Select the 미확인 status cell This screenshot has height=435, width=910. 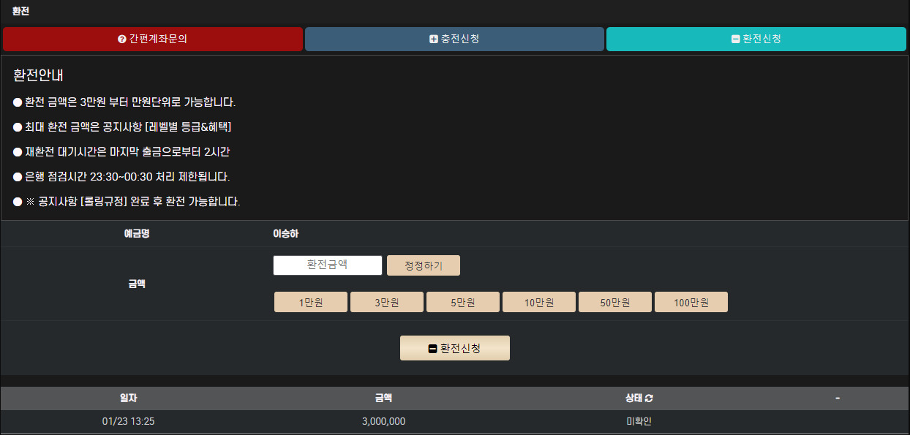pos(639,422)
